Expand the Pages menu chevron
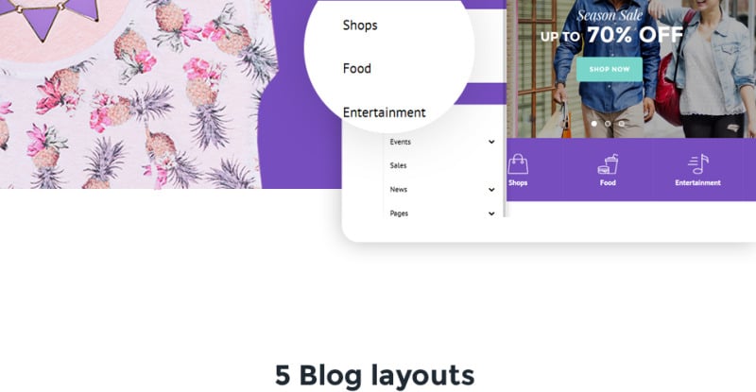The width and height of the screenshot is (756, 392). tap(491, 213)
